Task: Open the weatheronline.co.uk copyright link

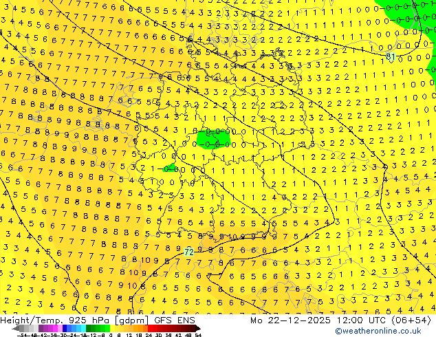Action: [378, 331]
